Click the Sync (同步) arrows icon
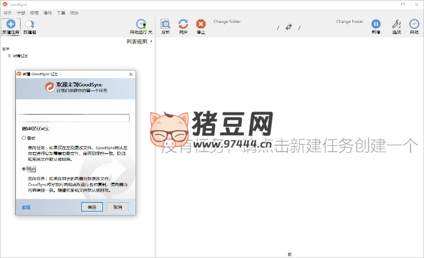This screenshot has width=424, height=258. click(x=183, y=24)
